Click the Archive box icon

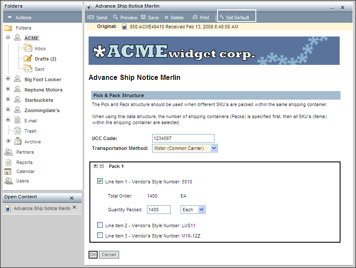tap(18, 141)
